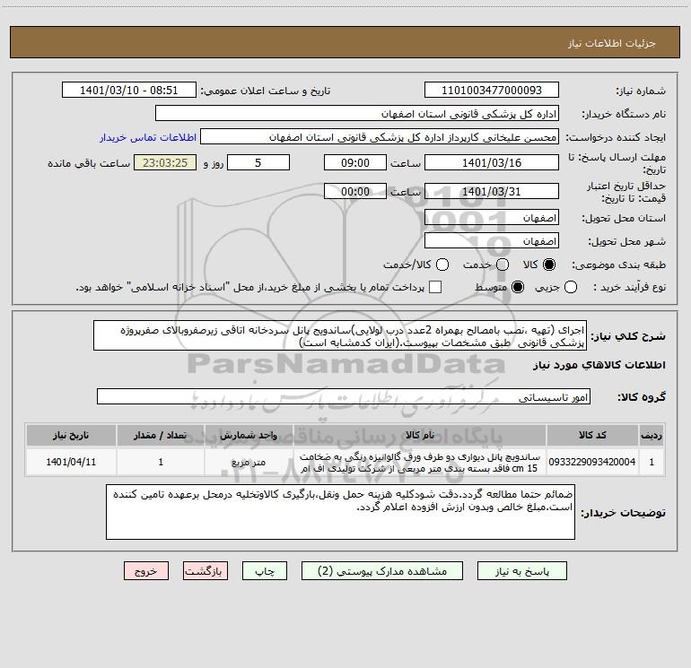This screenshot has height=668, width=691.
Task: Open the اطلاعات تماس خریدار link
Action: coord(148,137)
